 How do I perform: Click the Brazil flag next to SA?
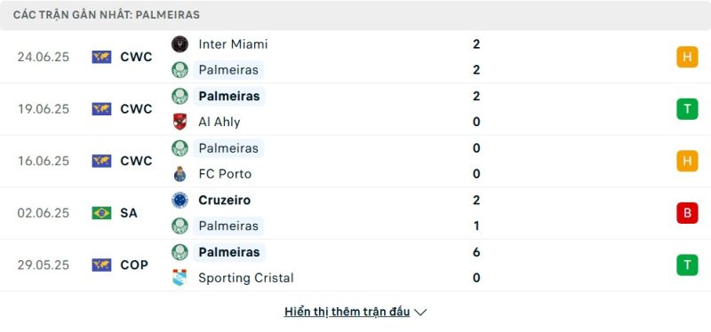[101, 213]
